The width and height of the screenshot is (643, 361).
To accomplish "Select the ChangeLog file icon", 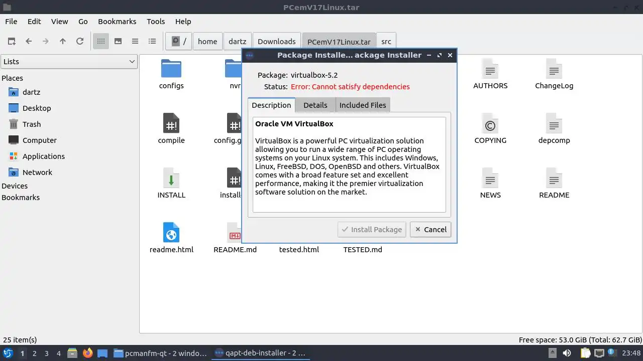I will click(554, 69).
